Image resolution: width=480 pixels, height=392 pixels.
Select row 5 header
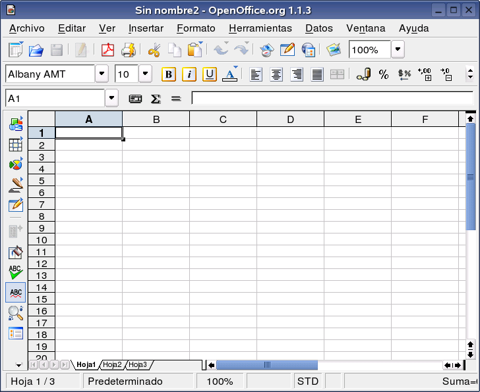point(42,181)
